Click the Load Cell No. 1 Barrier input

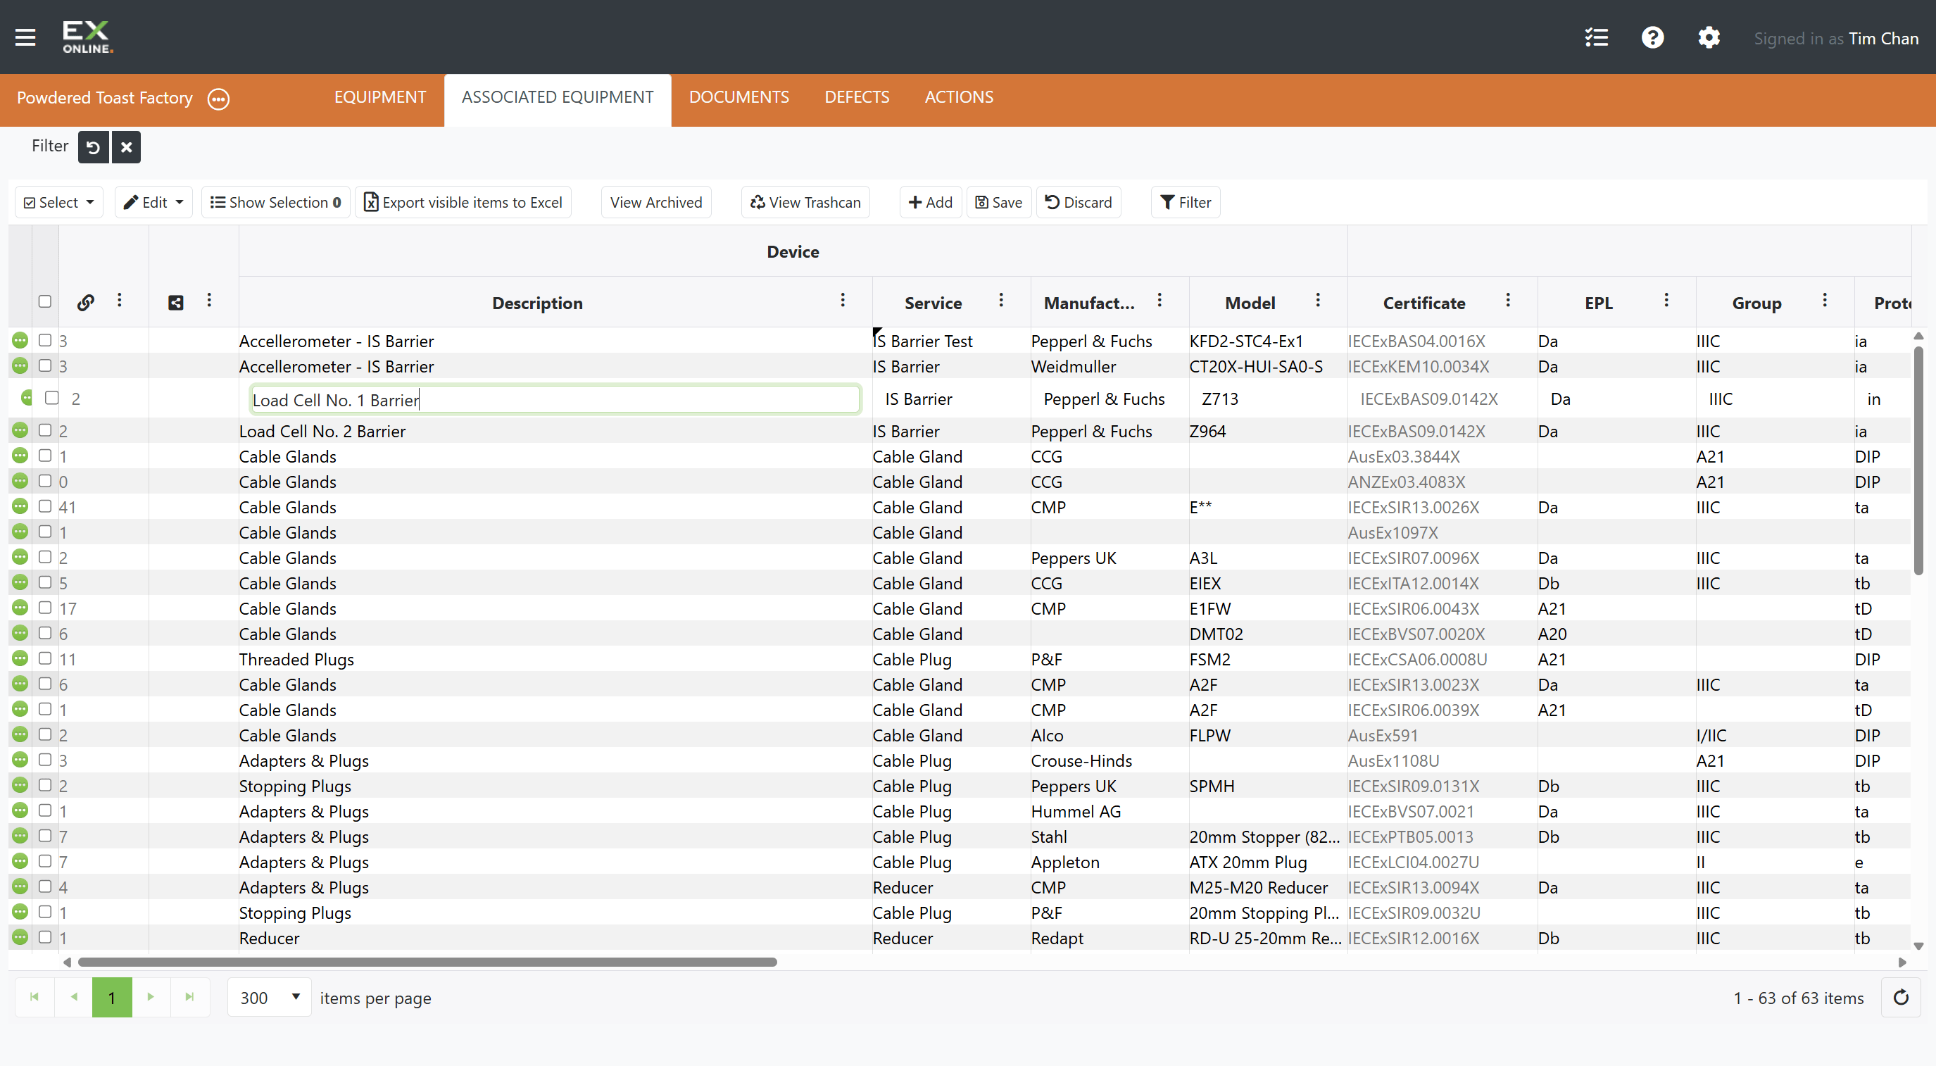tap(555, 399)
